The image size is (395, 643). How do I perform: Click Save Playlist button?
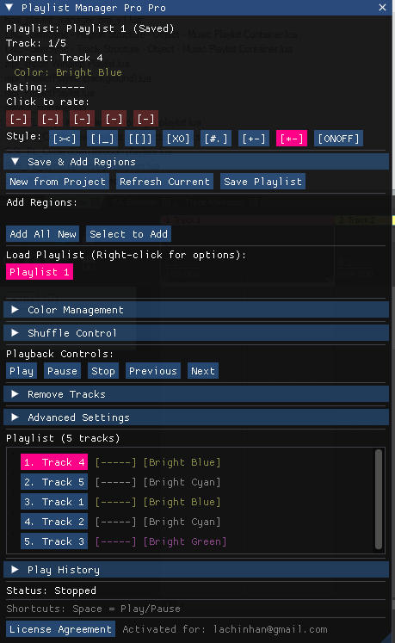click(x=263, y=182)
